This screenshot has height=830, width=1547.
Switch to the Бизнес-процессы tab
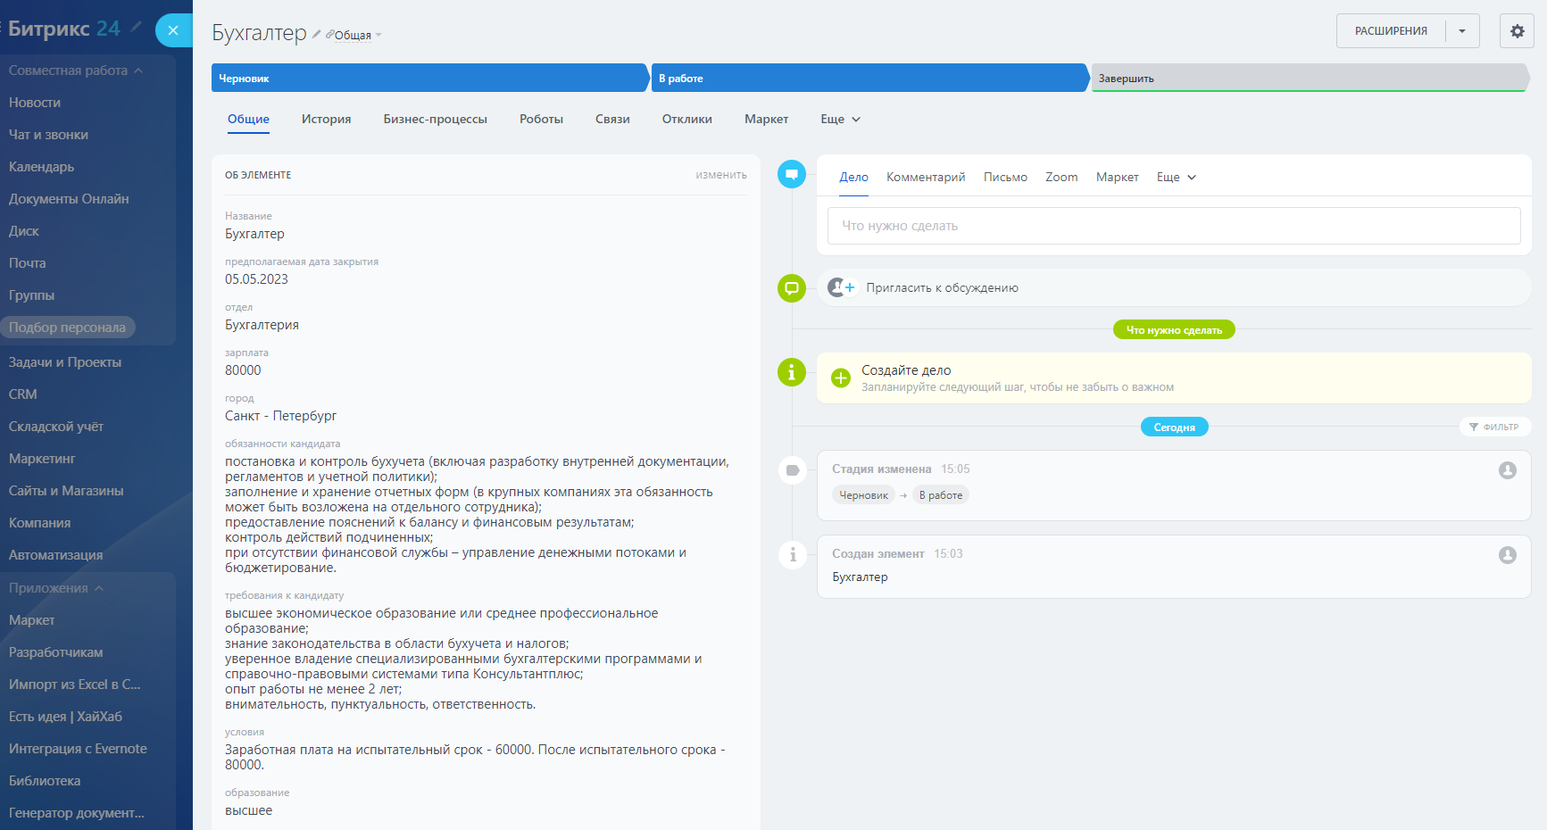(436, 120)
